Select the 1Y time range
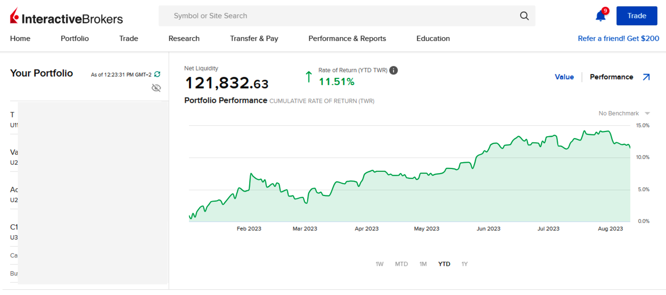The height and width of the screenshot is (295, 666). (x=464, y=264)
